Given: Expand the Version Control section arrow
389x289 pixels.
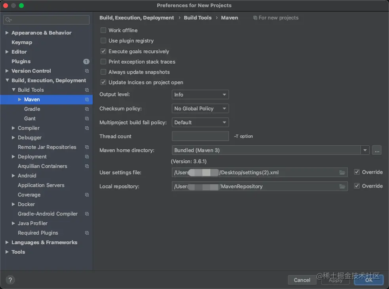Looking at the screenshot, I should [x=7, y=71].
